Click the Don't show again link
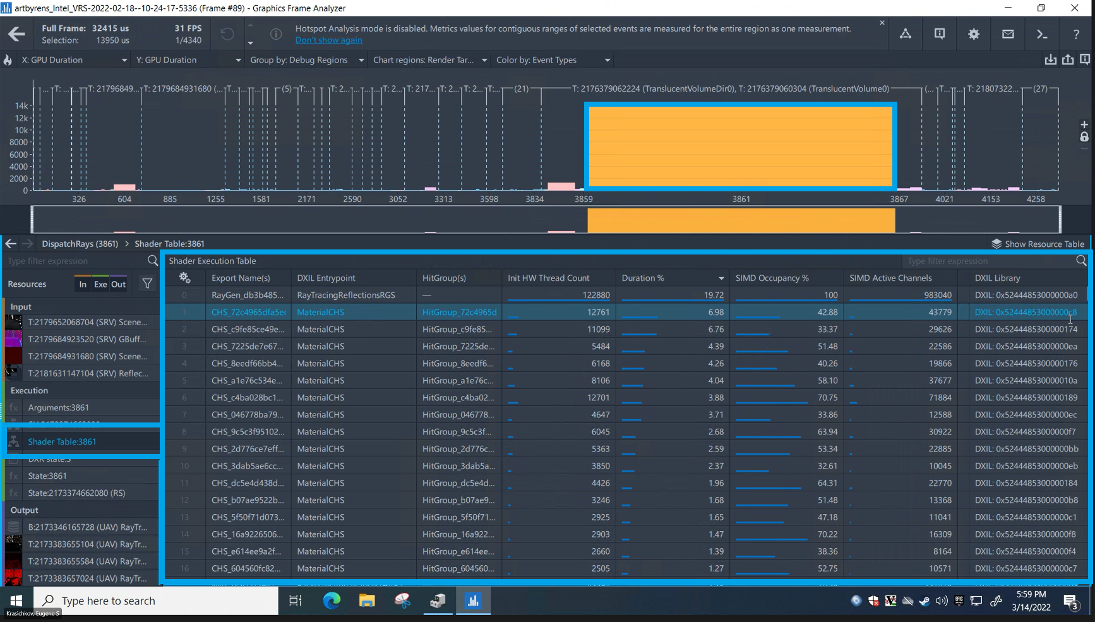 [x=328, y=40]
